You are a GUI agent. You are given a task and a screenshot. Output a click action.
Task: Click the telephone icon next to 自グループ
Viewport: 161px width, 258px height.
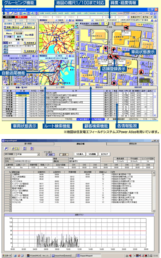tap(155, 17)
